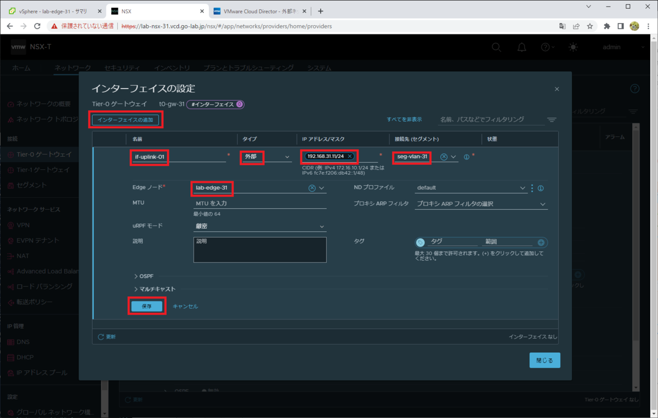Open the notifications bell icon
The image size is (658, 418).
click(x=522, y=47)
